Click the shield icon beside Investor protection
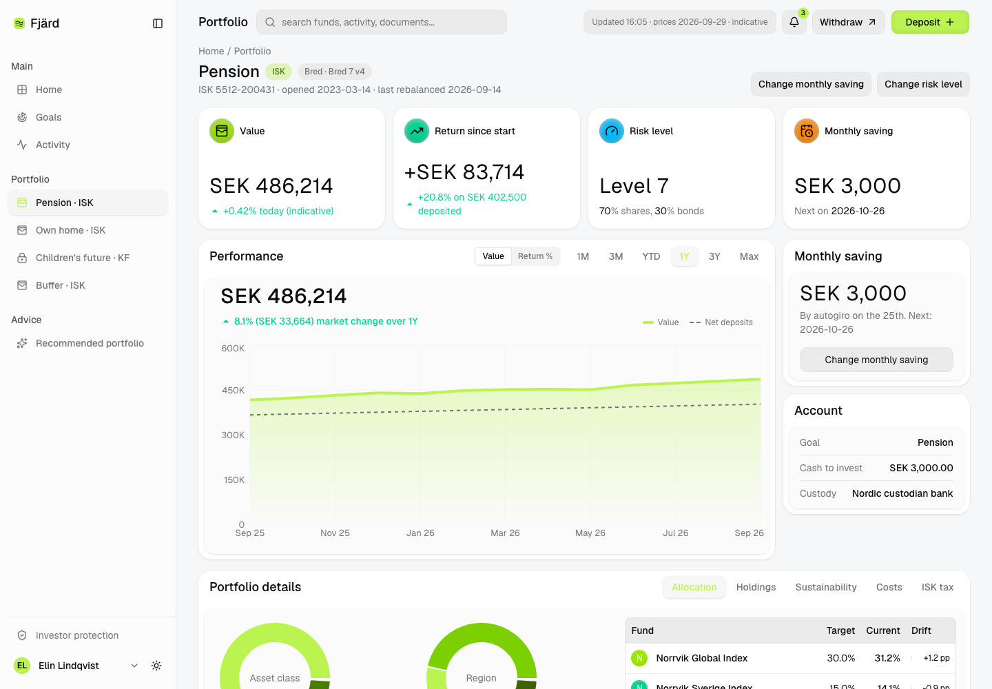Viewport: 992px width, 689px height. click(x=22, y=635)
